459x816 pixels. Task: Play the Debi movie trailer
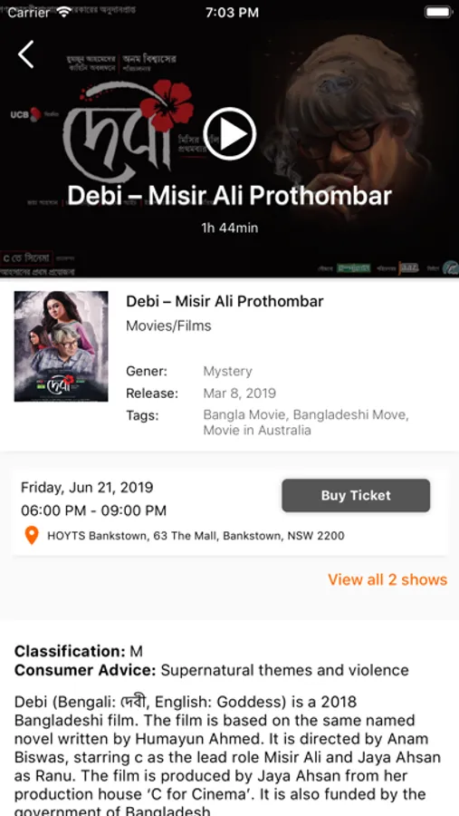pos(229,134)
